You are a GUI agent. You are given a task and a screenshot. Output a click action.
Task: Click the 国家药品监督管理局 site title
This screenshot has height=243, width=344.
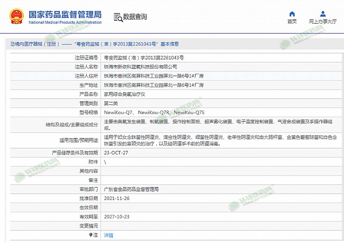[65, 14]
